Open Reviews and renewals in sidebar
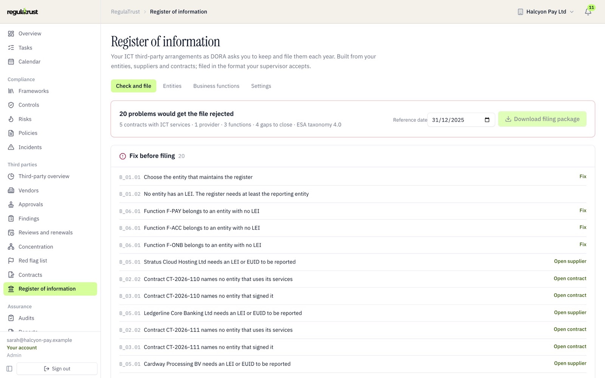The image size is (605, 378). 50,232
